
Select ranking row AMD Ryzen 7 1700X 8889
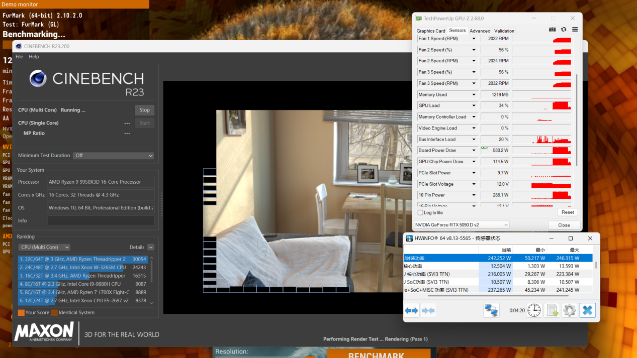tap(83, 292)
